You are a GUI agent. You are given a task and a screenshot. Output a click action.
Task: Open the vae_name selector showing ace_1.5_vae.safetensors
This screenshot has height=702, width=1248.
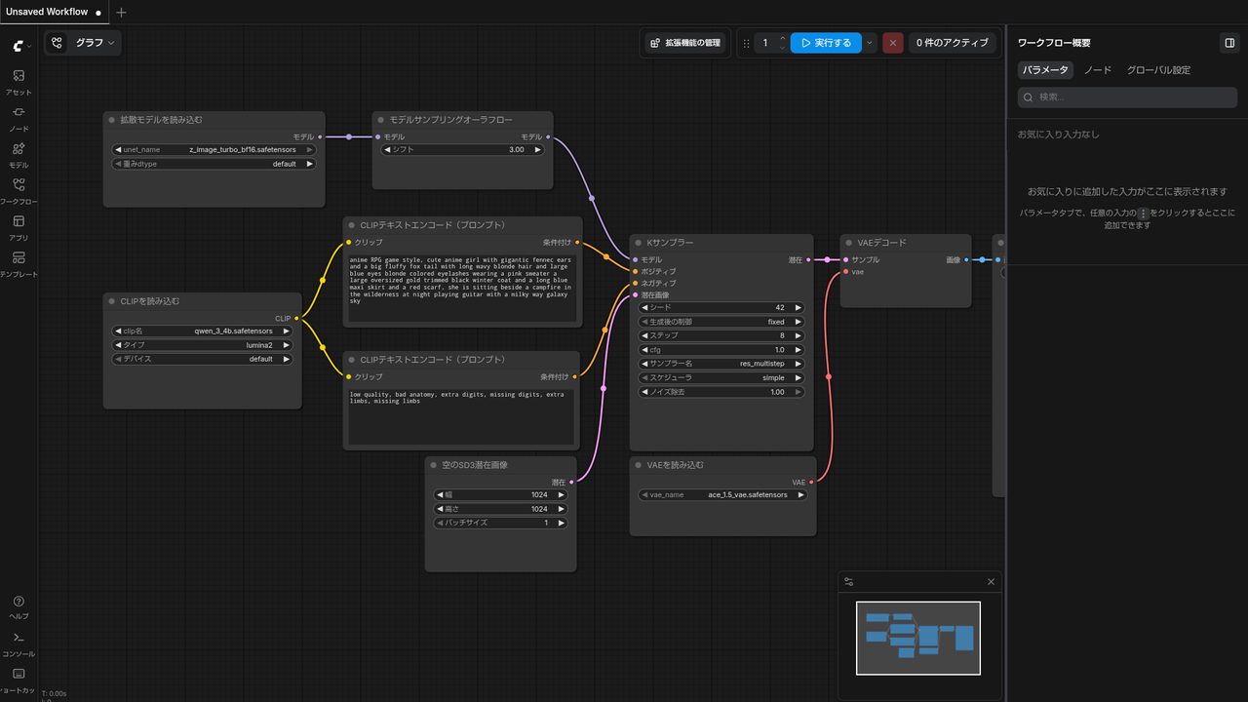click(722, 495)
